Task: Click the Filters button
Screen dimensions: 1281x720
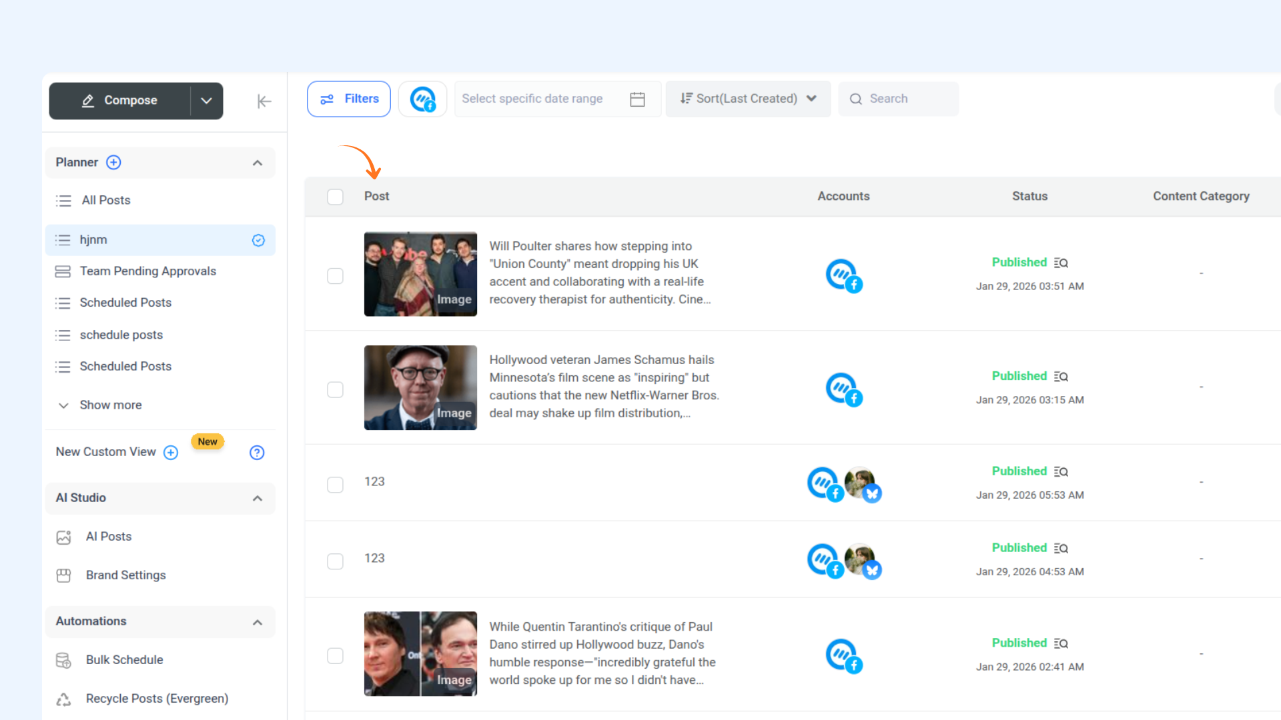Action: 349,99
